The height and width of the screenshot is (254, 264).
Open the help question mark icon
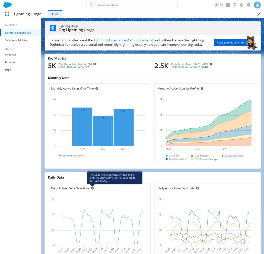(x=235, y=5)
